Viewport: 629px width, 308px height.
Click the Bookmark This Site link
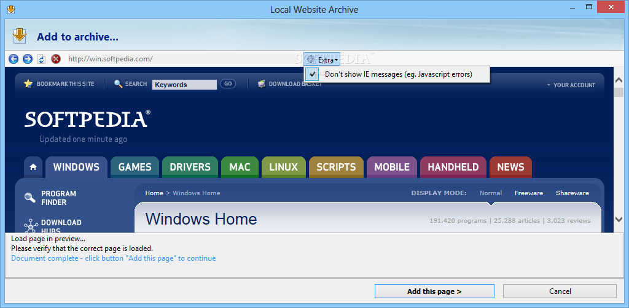[x=65, y=84]
